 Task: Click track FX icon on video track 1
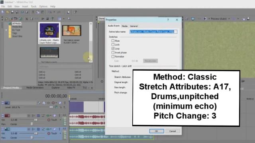[x=49, y=103]
